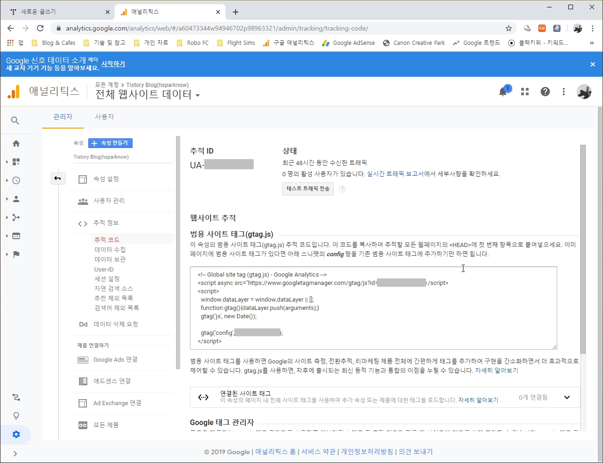The image size is (603, 463).
Task: Select 데이터 수집 submenu item
Action: tap(110, 249)
